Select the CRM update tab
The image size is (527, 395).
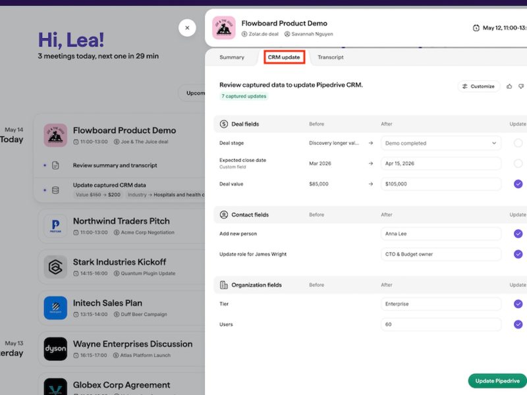[x=284, y=57]
